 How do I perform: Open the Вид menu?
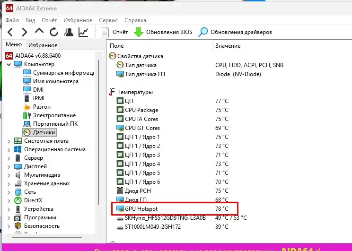click(x=30, y=20)
